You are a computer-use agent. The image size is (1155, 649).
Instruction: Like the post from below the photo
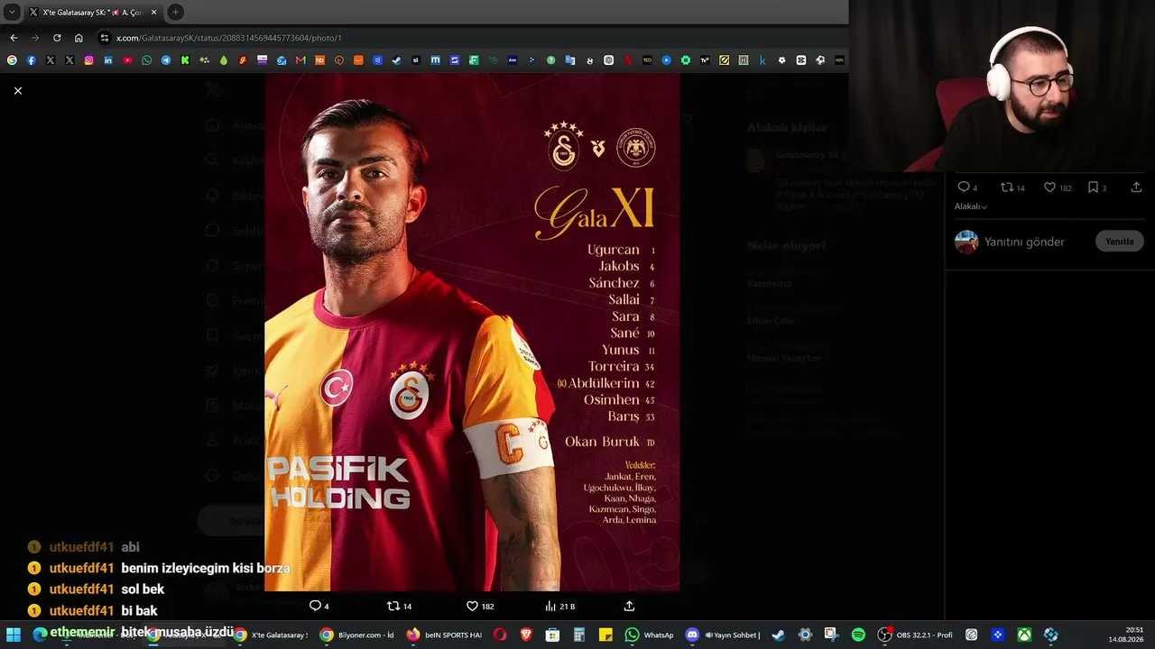click(479, 606)
